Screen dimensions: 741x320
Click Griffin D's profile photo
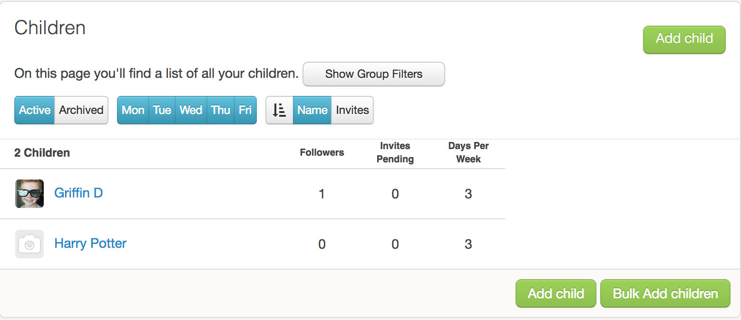29,194
